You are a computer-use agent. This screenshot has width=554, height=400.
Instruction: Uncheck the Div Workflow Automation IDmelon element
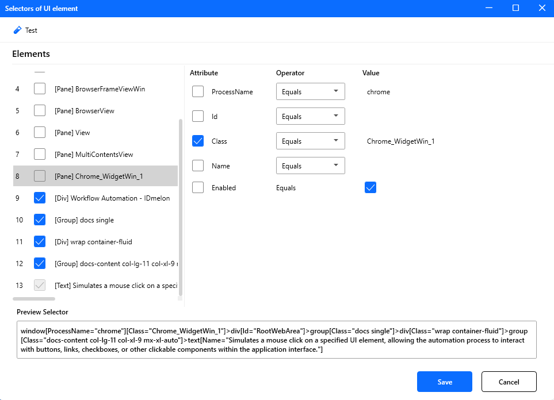coord(39,198)
